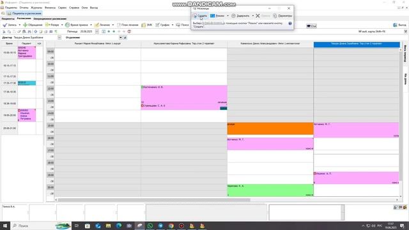Click the cut scissors icon in schedule toolbar
Viewport: 409px width, 230px height.
(4, 31)
